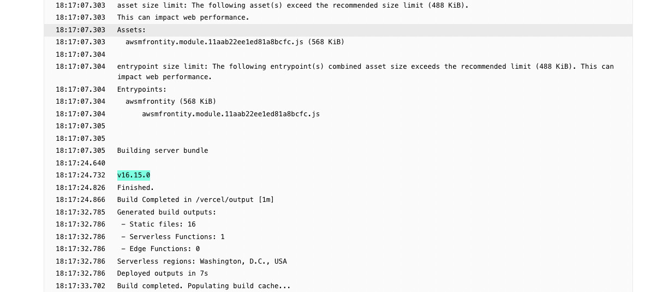Select the "Static files: 16" log entry
This screenshot has height=292, width=663.
tap(158, 224)
